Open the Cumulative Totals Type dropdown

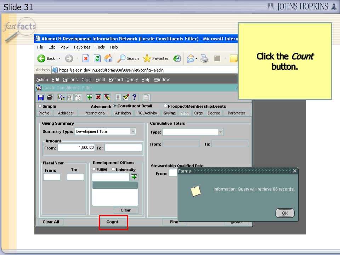220,132
